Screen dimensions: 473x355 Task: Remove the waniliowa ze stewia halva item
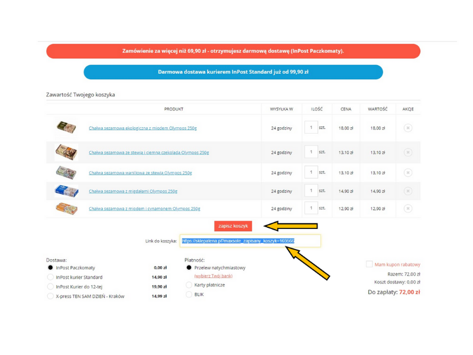(x=407, y=173)
